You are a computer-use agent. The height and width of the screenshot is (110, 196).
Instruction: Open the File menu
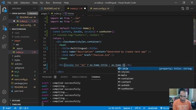9,3
